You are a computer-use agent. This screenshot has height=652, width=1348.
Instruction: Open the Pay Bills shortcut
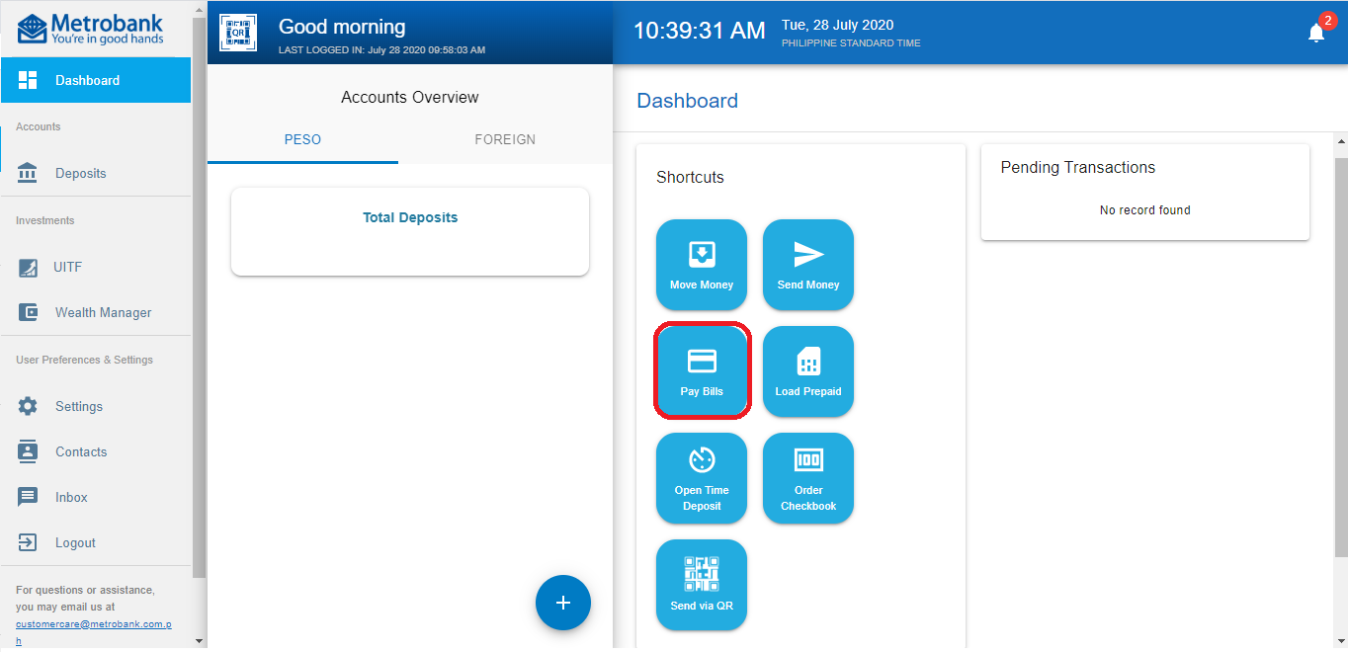coord(702,371)
